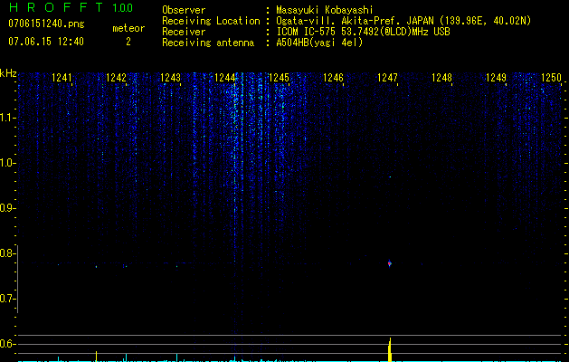Click the 1247 time marker
569x362 pixels.
pos(387,77)
